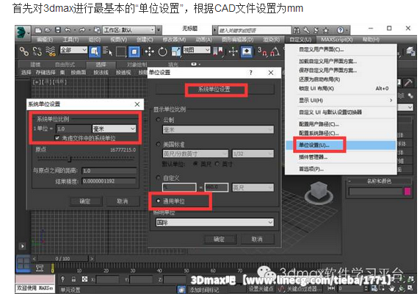Open the Utilities hammer panel icon
This screenshot has width=420, height=294.
pyautogui.click(x=408, y=83)
